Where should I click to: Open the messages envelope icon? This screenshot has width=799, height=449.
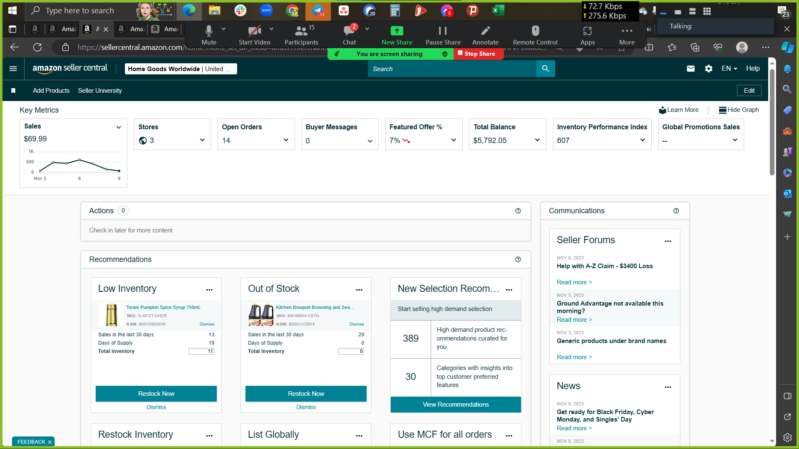pyautogui.click(x=691, y=69)
